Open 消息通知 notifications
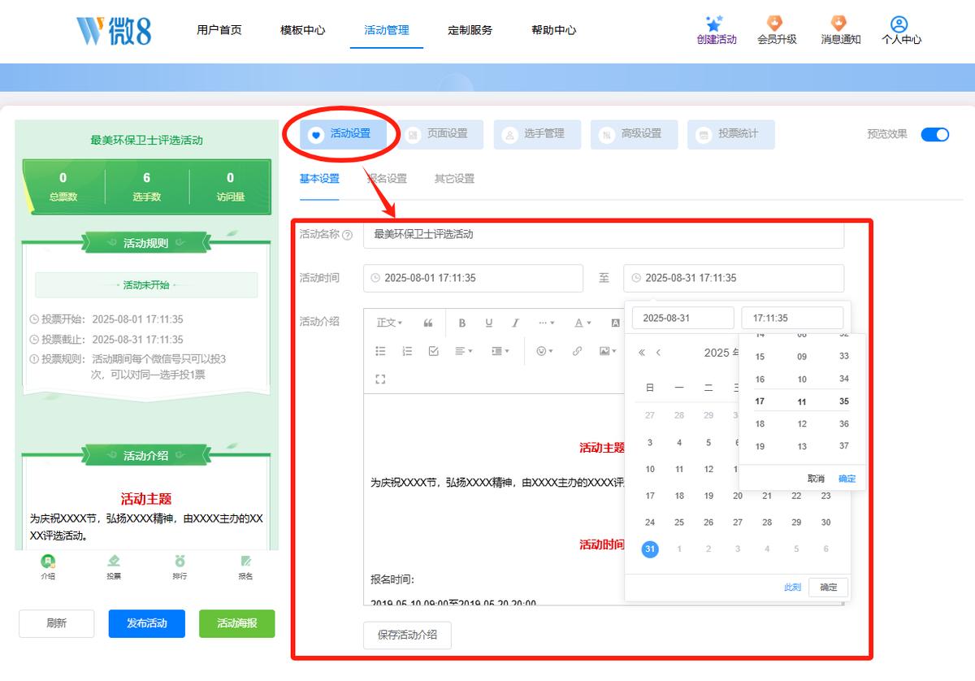The width and height of the screenshot is (975, 681). click(840, 30)
